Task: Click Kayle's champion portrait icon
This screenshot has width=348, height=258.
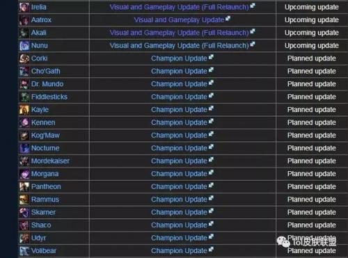Action: [x=24, y=110]
